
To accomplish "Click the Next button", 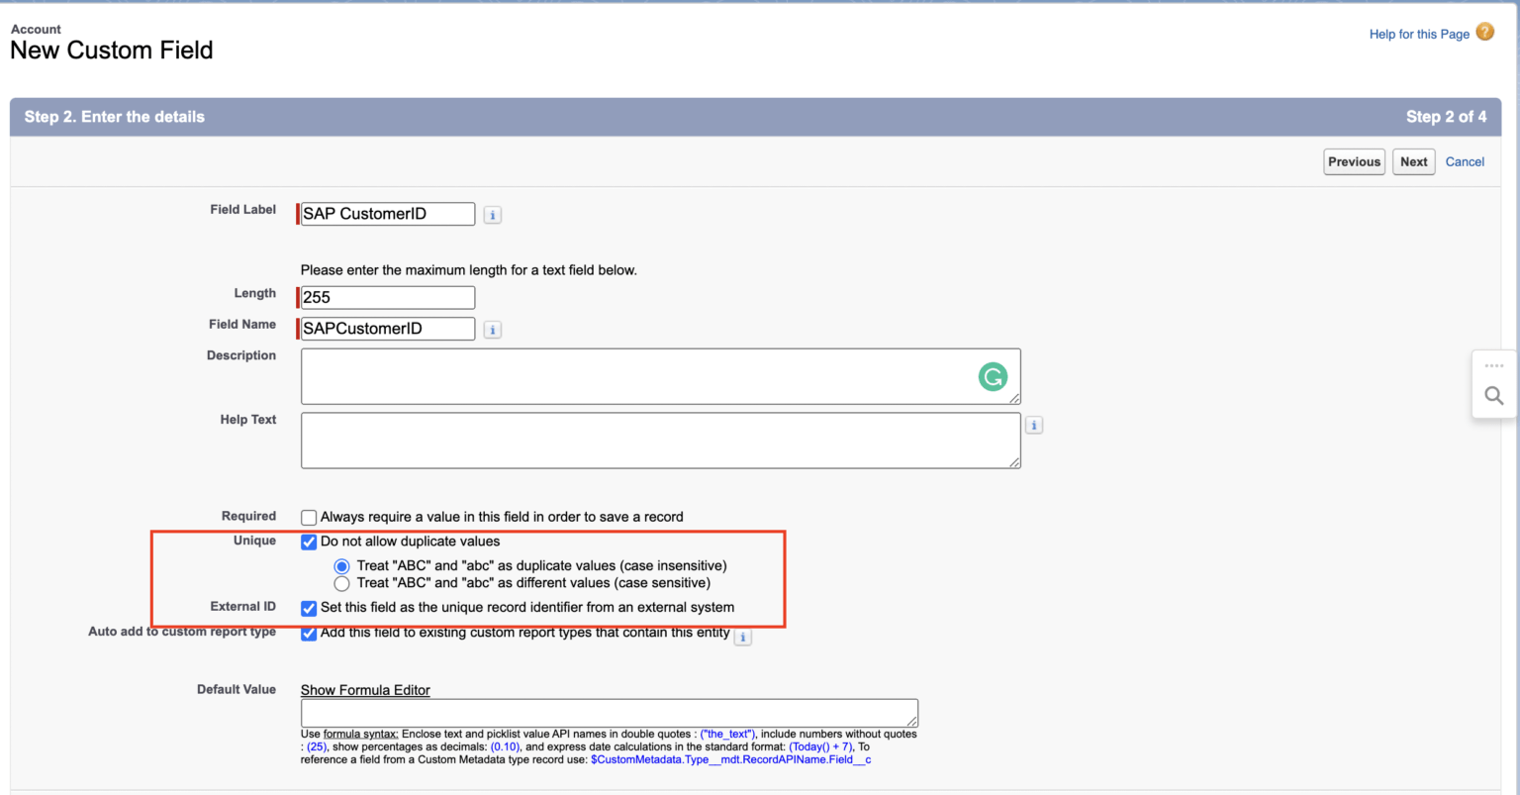I will (1413, 161).
